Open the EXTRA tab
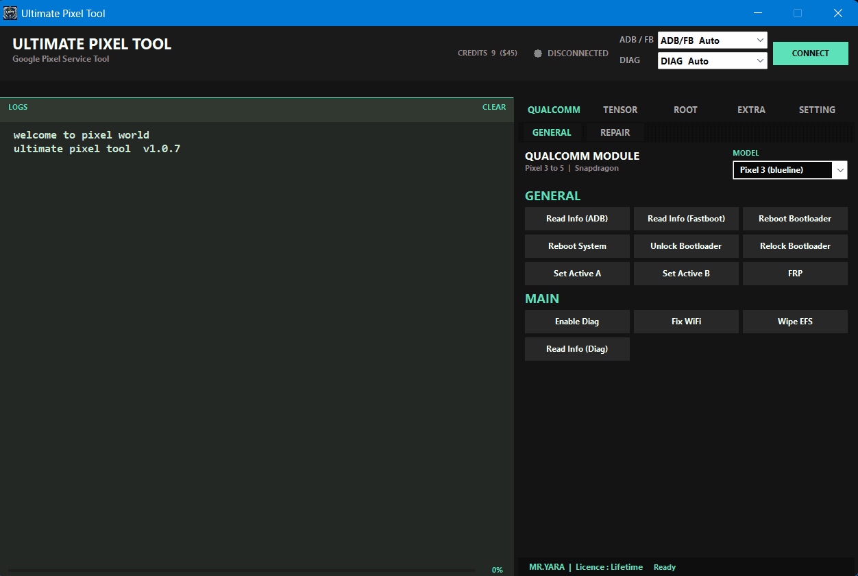Screen dimensions: 858x576 [x=751, y=110]
